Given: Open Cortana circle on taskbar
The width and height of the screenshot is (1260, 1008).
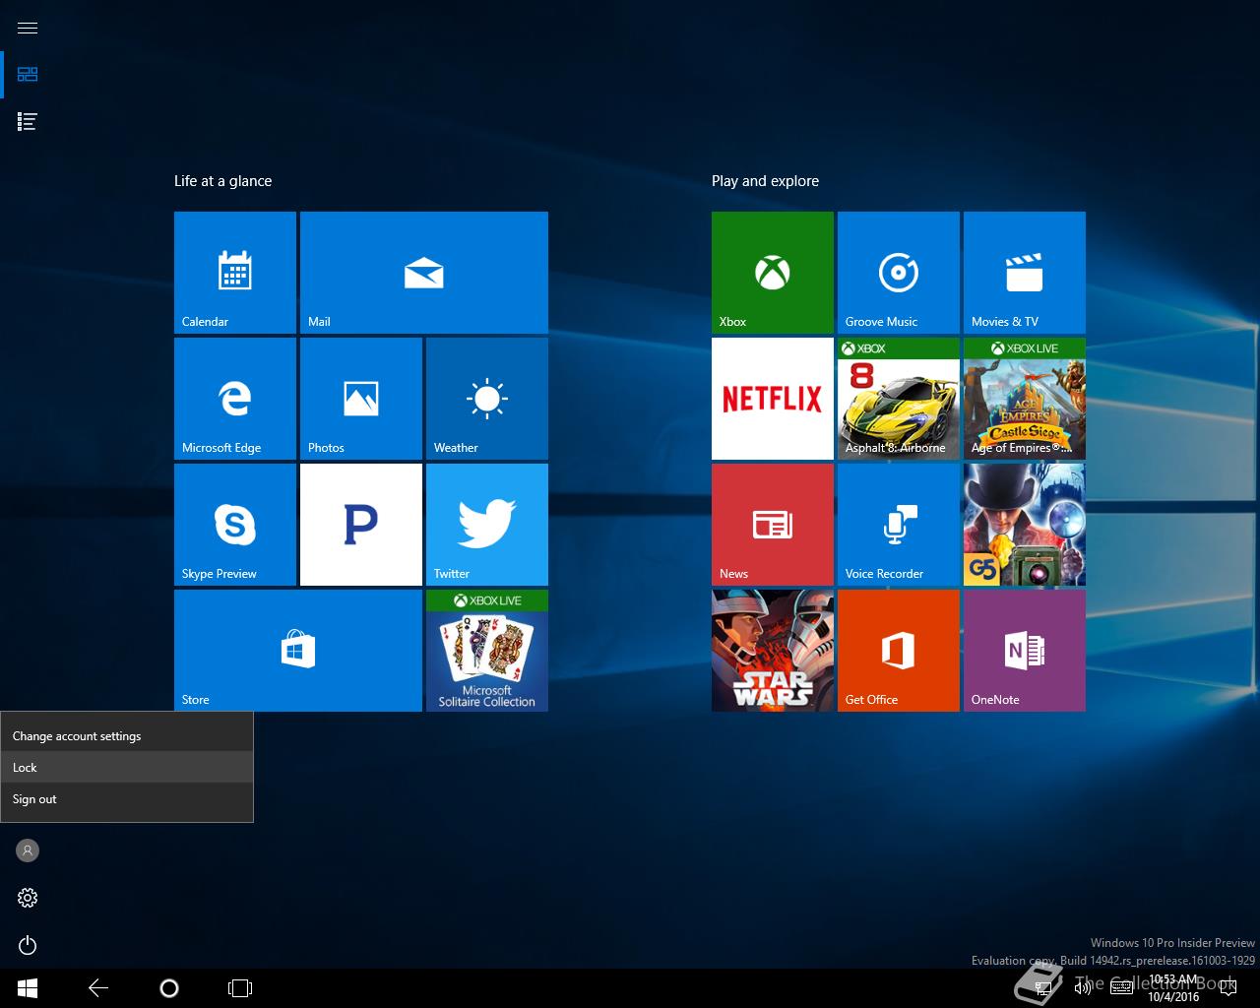Looking at the screenshot, I should click(169, 988).
